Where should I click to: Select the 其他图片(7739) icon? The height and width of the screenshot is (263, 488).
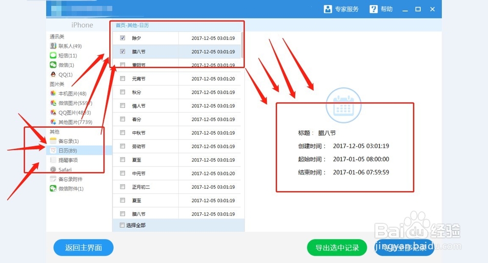tap(53, 122)
